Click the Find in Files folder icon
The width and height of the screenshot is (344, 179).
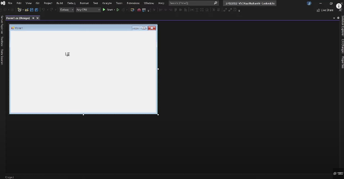(132, 10)
